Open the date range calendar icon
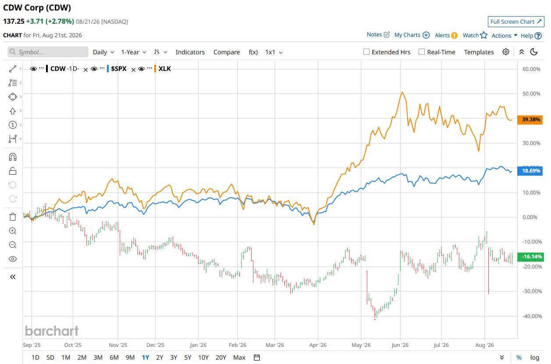Viewport: 551px width, 364px height. (x=257, y=357)
